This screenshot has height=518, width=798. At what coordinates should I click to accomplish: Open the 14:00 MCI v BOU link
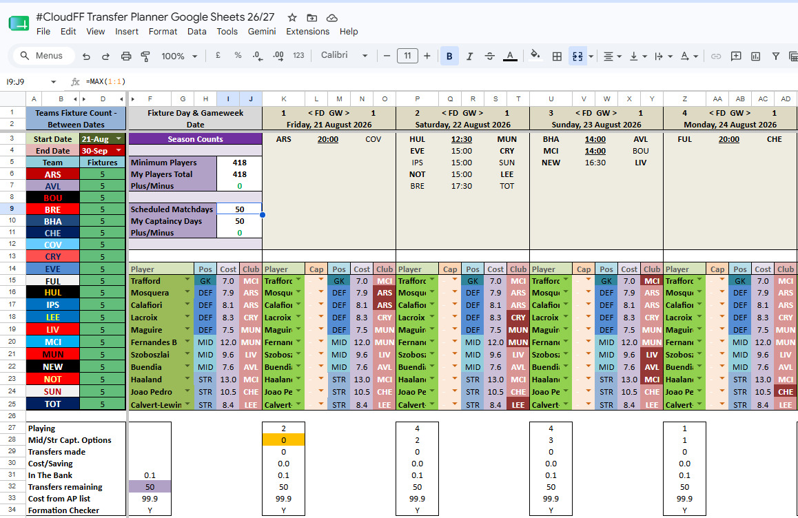595,151
